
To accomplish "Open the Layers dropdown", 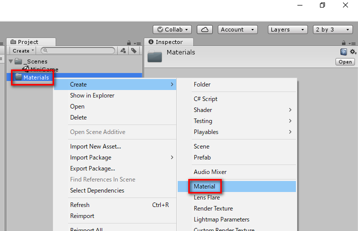I will [x=288, y=29].
